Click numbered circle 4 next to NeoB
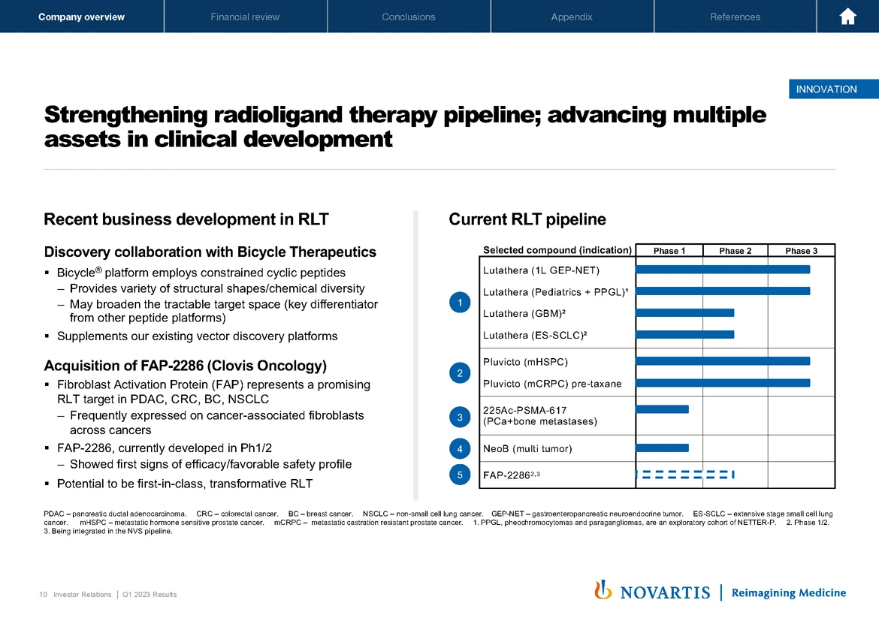 coord(459,449)
